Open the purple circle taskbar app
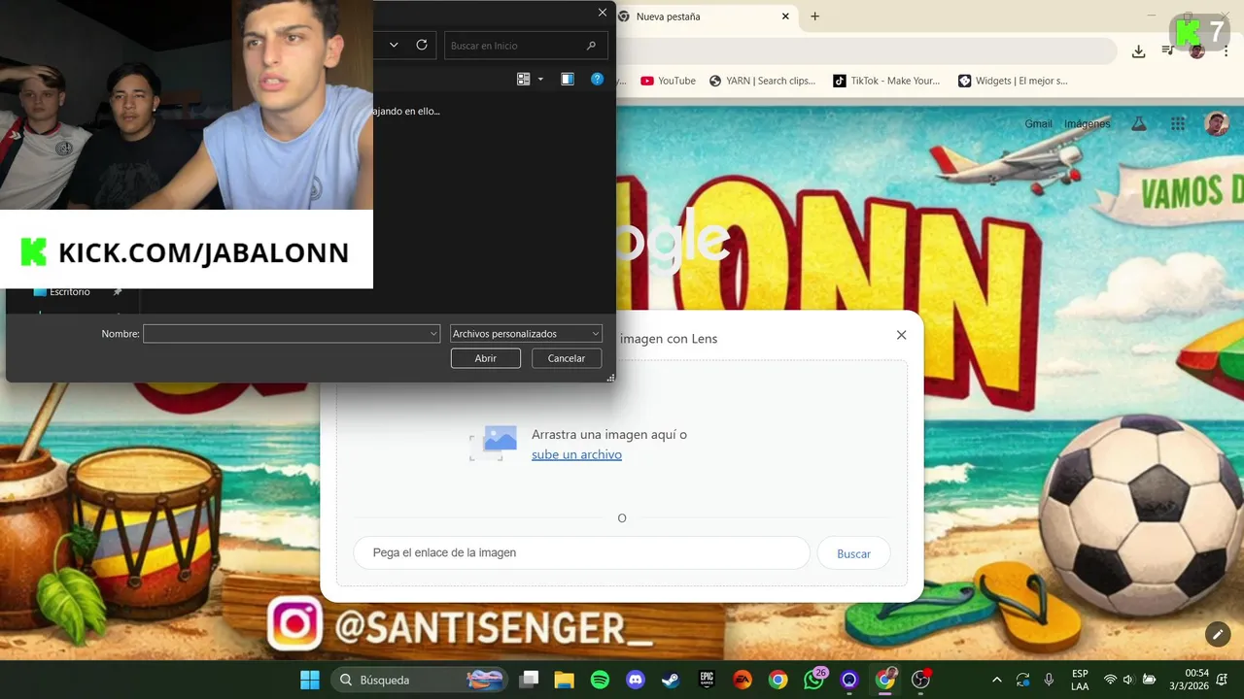The image size is (1244, 699). click(x=849, y=680)
